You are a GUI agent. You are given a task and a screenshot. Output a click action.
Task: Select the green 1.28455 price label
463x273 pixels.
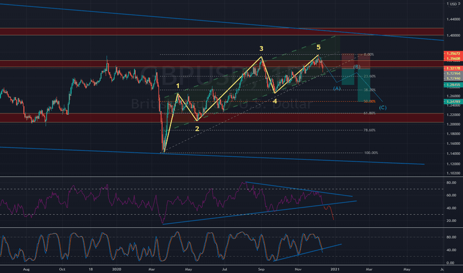tap(453, 85)
